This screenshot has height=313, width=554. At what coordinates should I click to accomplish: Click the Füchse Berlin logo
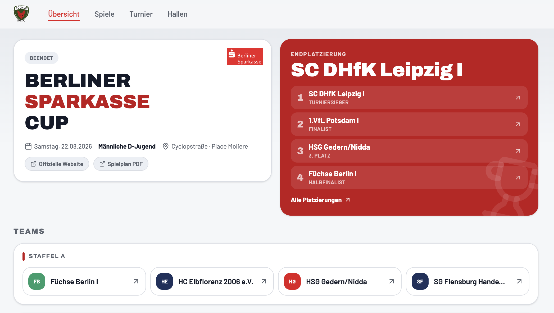21,14
